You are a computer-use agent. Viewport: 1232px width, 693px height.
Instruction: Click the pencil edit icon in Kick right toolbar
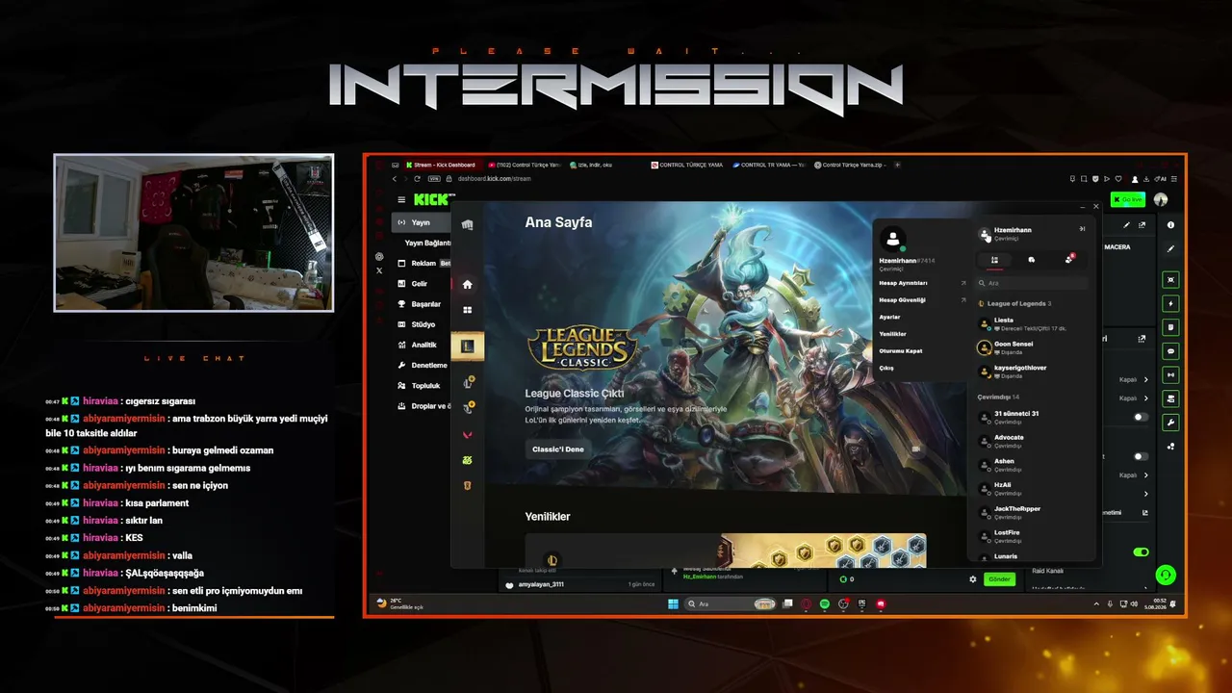coord(1170,248)
